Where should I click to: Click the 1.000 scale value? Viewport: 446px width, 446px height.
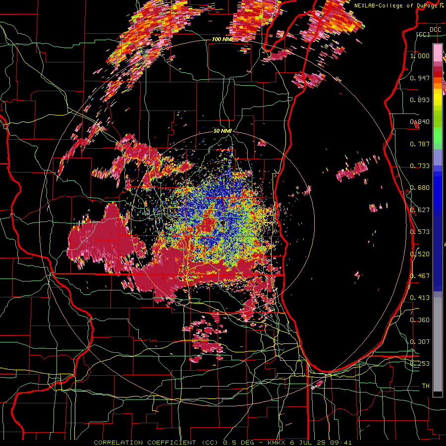pos(420,56)
